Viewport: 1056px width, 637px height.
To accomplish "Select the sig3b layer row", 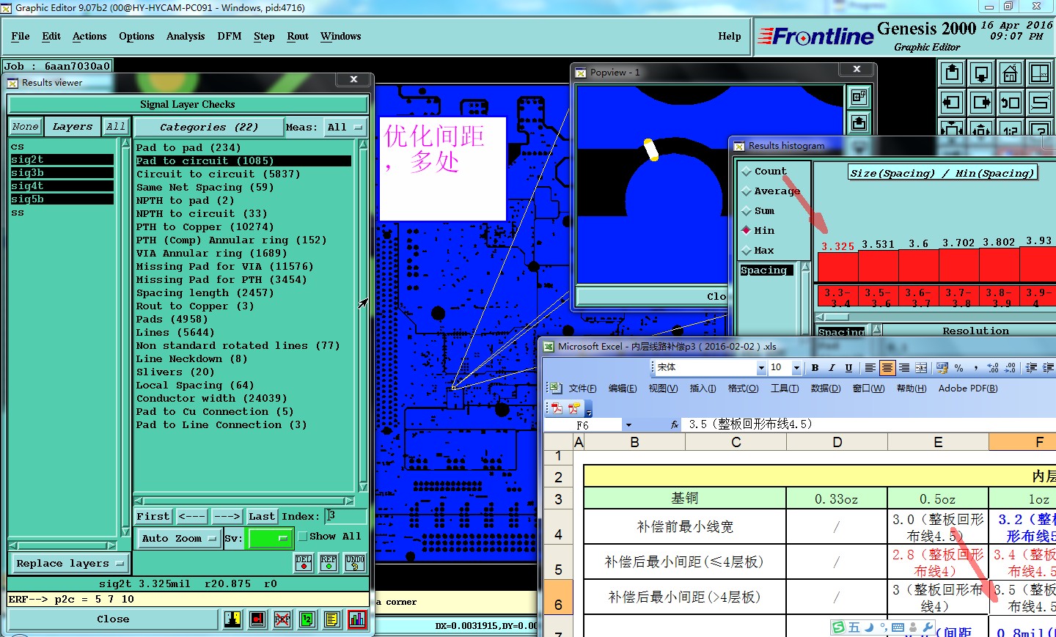I will click(x=62, y=173).
